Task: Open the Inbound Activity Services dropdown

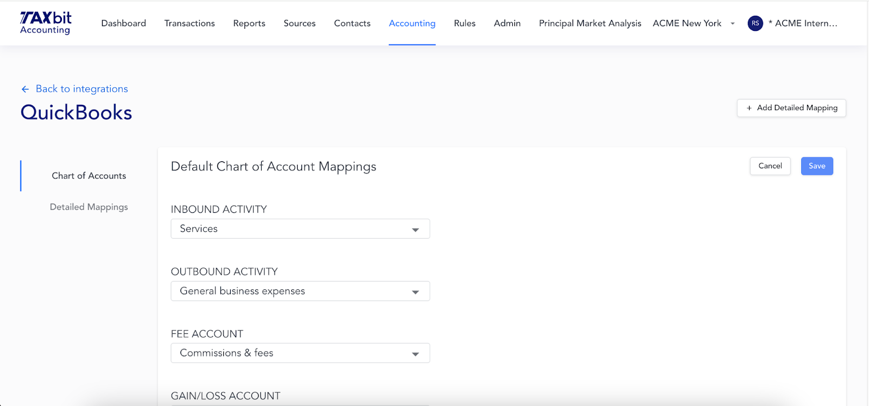Action: pos(300,229)
